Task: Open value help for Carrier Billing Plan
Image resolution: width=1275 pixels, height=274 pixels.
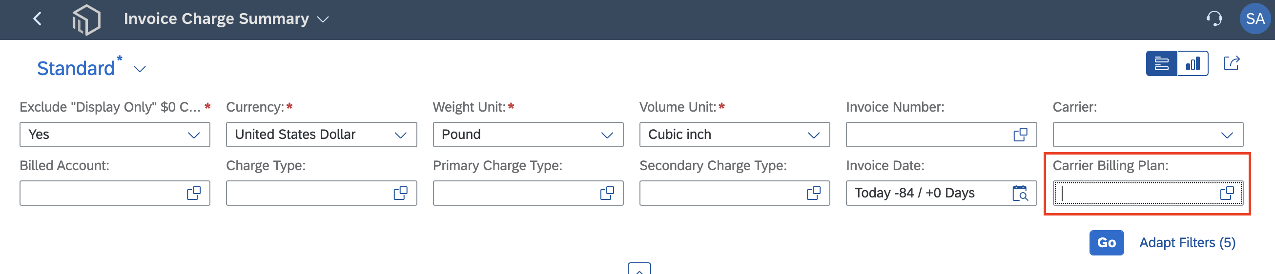Action: (x=1227, y=193)
